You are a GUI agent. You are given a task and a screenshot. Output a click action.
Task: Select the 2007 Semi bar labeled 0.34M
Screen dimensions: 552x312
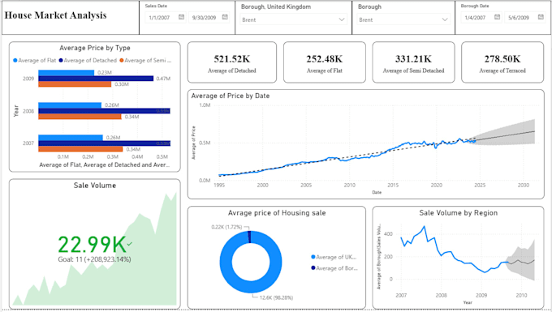click(x=80, y=149)
